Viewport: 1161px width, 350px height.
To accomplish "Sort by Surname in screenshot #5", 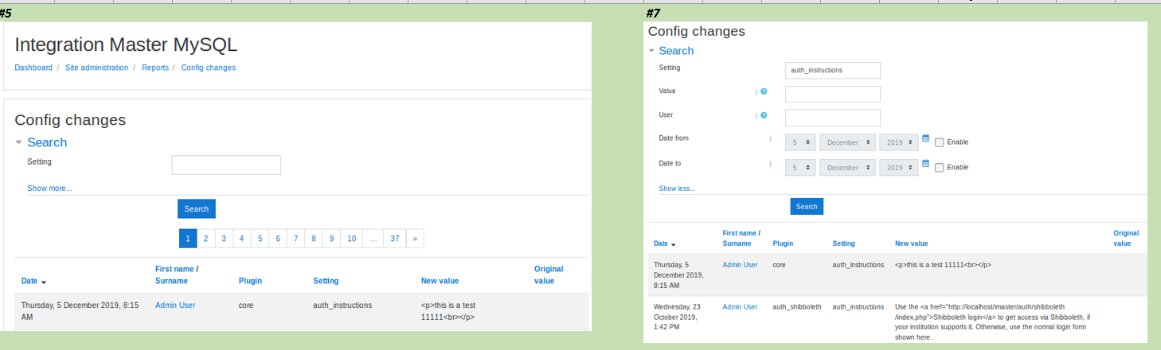I will (x=171, y=281).
